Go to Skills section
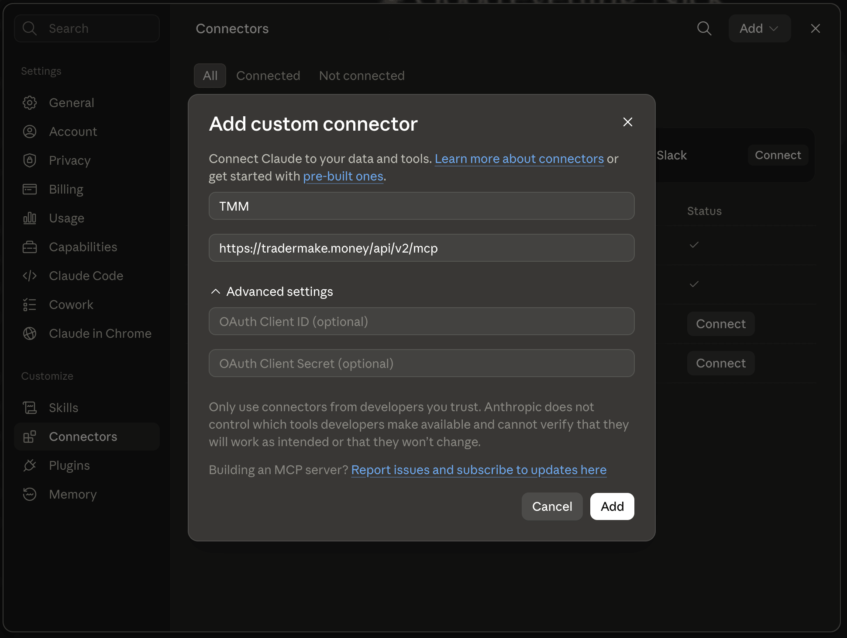 [x=87, y=408]
